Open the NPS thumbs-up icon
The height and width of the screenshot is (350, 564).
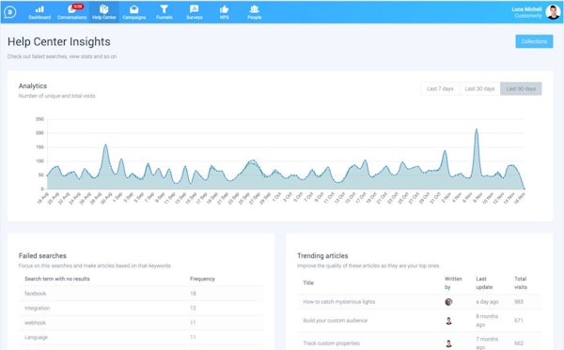(x=224, y=9)
